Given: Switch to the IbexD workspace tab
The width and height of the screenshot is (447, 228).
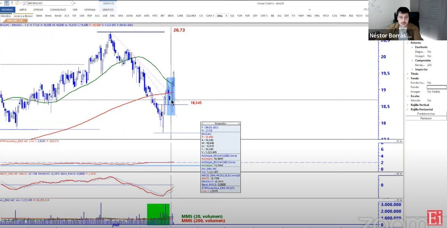Looking at the screenshot, I should (x=58, y=16).
